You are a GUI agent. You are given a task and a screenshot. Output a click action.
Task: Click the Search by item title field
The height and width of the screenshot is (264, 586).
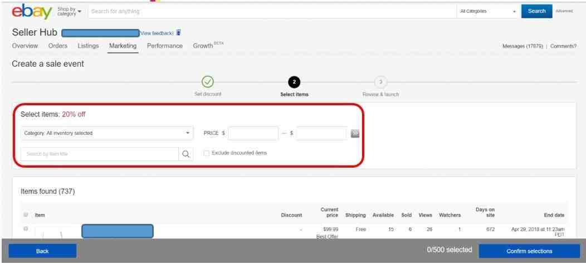tap(100, 154)
